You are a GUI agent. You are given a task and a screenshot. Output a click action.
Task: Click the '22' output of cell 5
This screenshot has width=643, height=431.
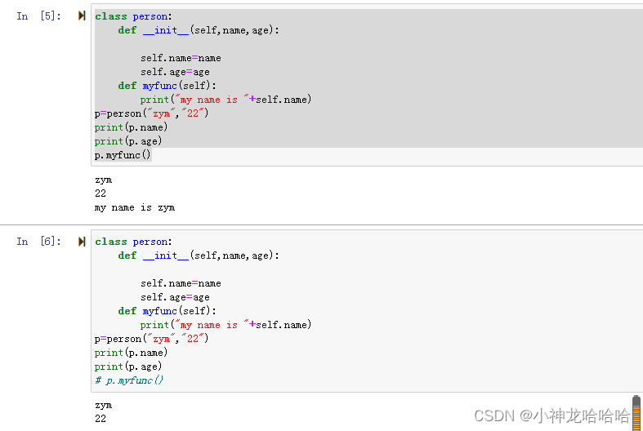tap(100, 193)
